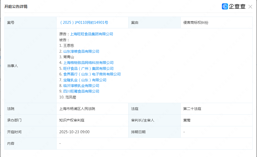257x157 pixels.
Task: Select court name 上海市杨浦区人民法院
Action: [x=77, y=109]
